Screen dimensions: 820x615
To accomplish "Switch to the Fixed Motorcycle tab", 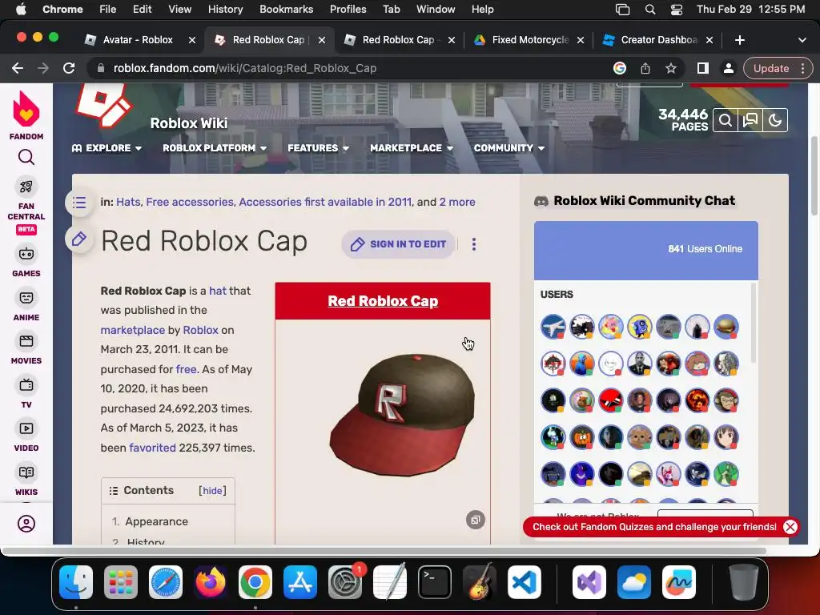I will point(529,40).
